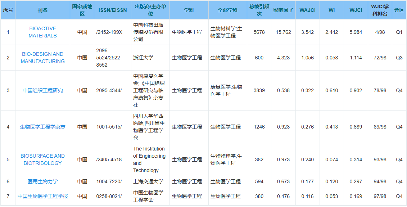Viewport: 407px width, 207px height.
Task: Open the 中国组织工程研究 journal link
Action: 42,90
